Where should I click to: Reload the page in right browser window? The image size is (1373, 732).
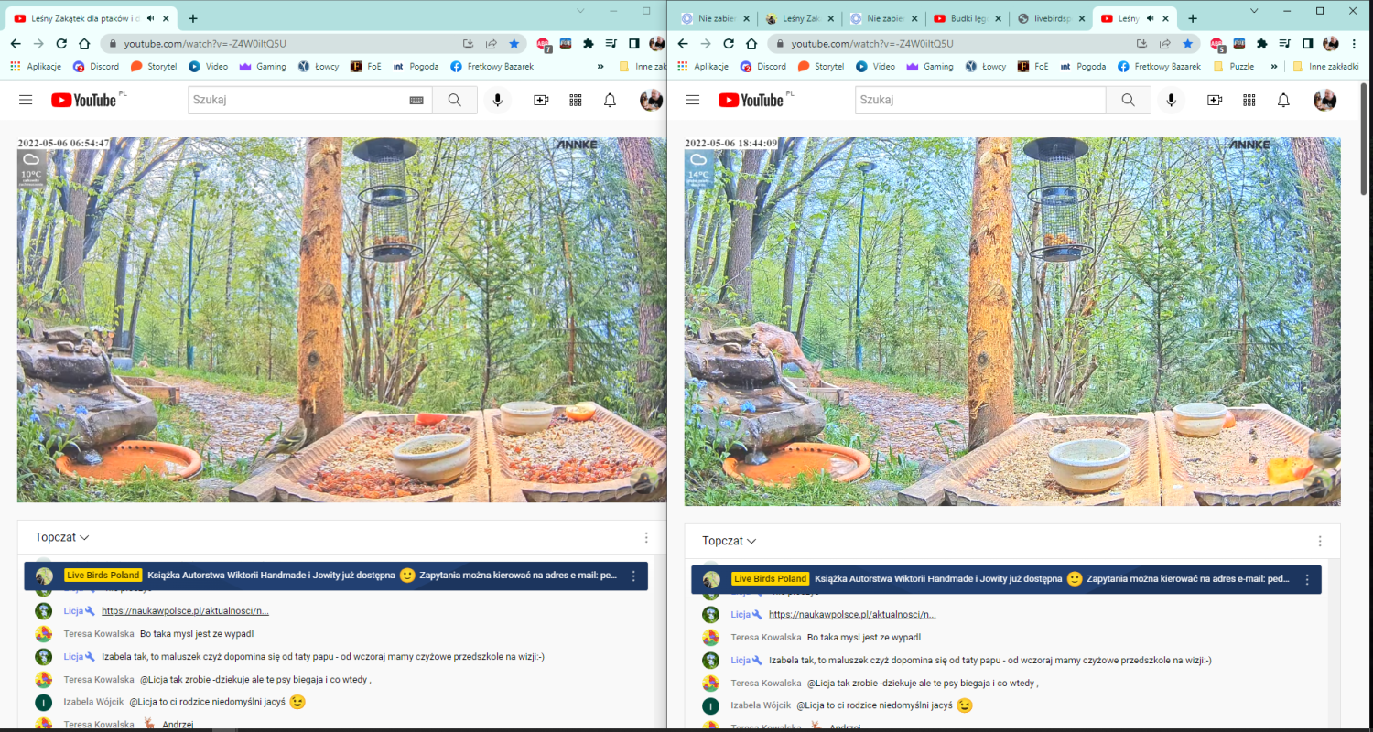click(x=729, y=43)
